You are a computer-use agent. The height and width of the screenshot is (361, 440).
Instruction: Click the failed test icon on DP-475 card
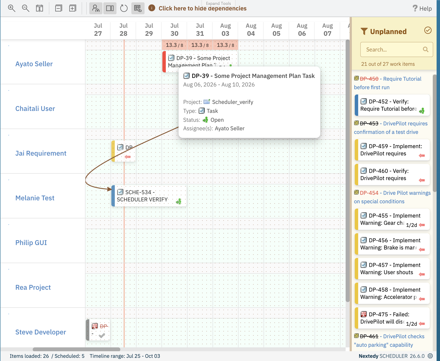[364, 314]
